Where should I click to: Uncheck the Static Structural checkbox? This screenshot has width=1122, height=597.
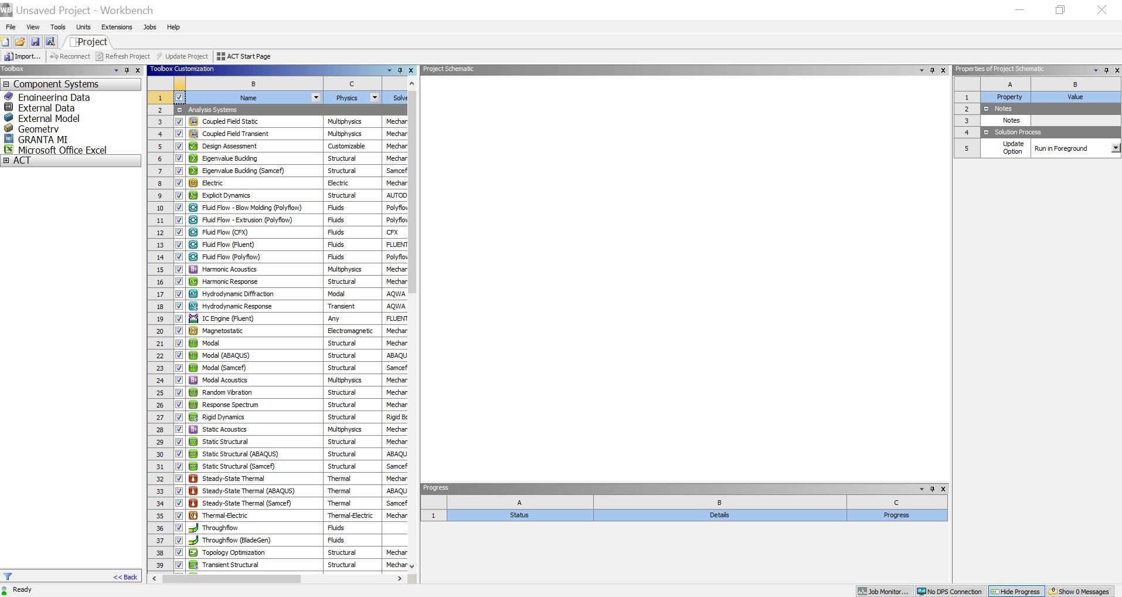coord(179,442)
